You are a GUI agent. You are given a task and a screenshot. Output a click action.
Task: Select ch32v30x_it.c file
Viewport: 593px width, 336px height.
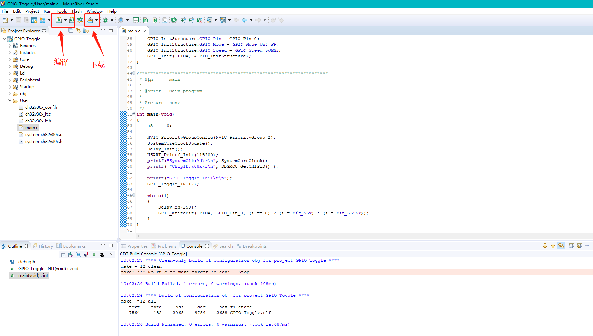pyautogui.click(x=38, y=114)
